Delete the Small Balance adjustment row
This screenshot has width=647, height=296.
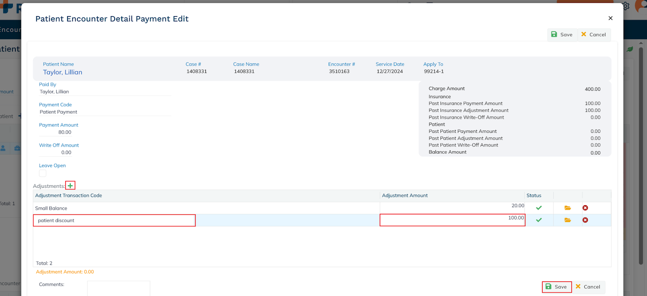tap(585, 208)
